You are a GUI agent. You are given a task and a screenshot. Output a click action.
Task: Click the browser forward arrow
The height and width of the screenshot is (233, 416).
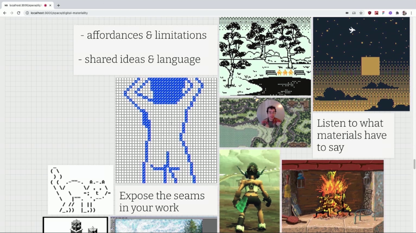pyautogui.click(x=12, y=13)
